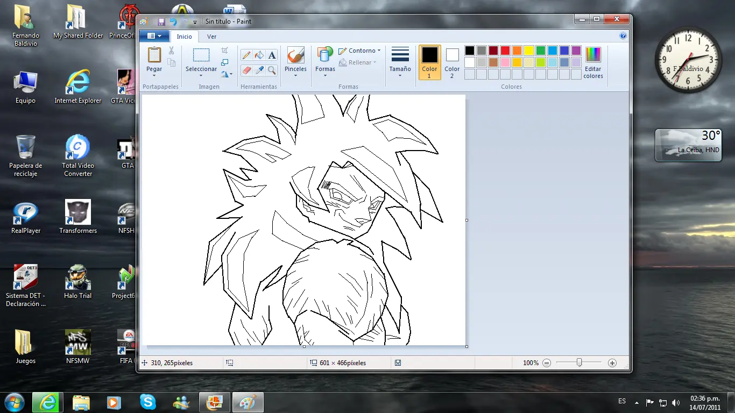Screen dimensions: 735x413
Task: Open Halo Trial desktop shortcut
Action: [x=78, y=282]
